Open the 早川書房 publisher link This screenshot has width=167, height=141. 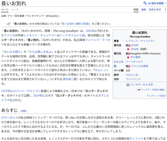(135, 57)
